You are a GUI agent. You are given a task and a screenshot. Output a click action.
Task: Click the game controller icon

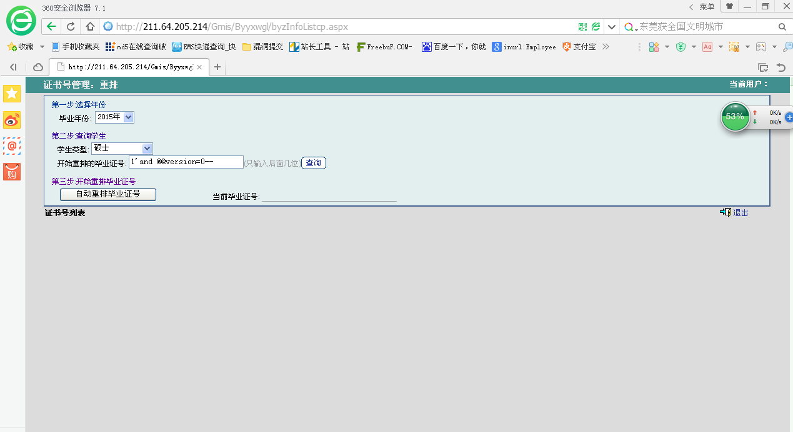tap(761, 47)
